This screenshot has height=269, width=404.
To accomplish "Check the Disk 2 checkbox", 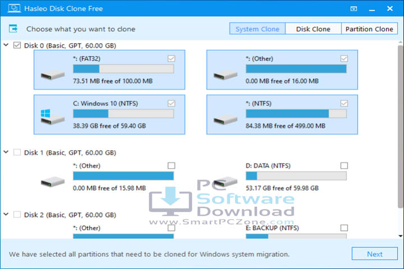I will [x=17, y=215].
